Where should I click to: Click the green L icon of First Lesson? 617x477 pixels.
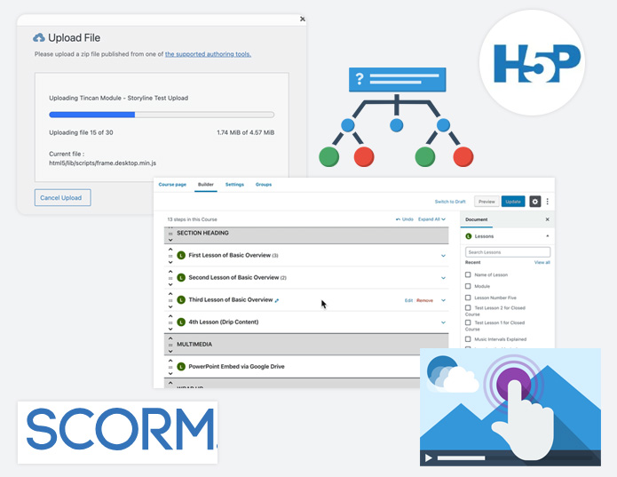click(x=181, y=255)
